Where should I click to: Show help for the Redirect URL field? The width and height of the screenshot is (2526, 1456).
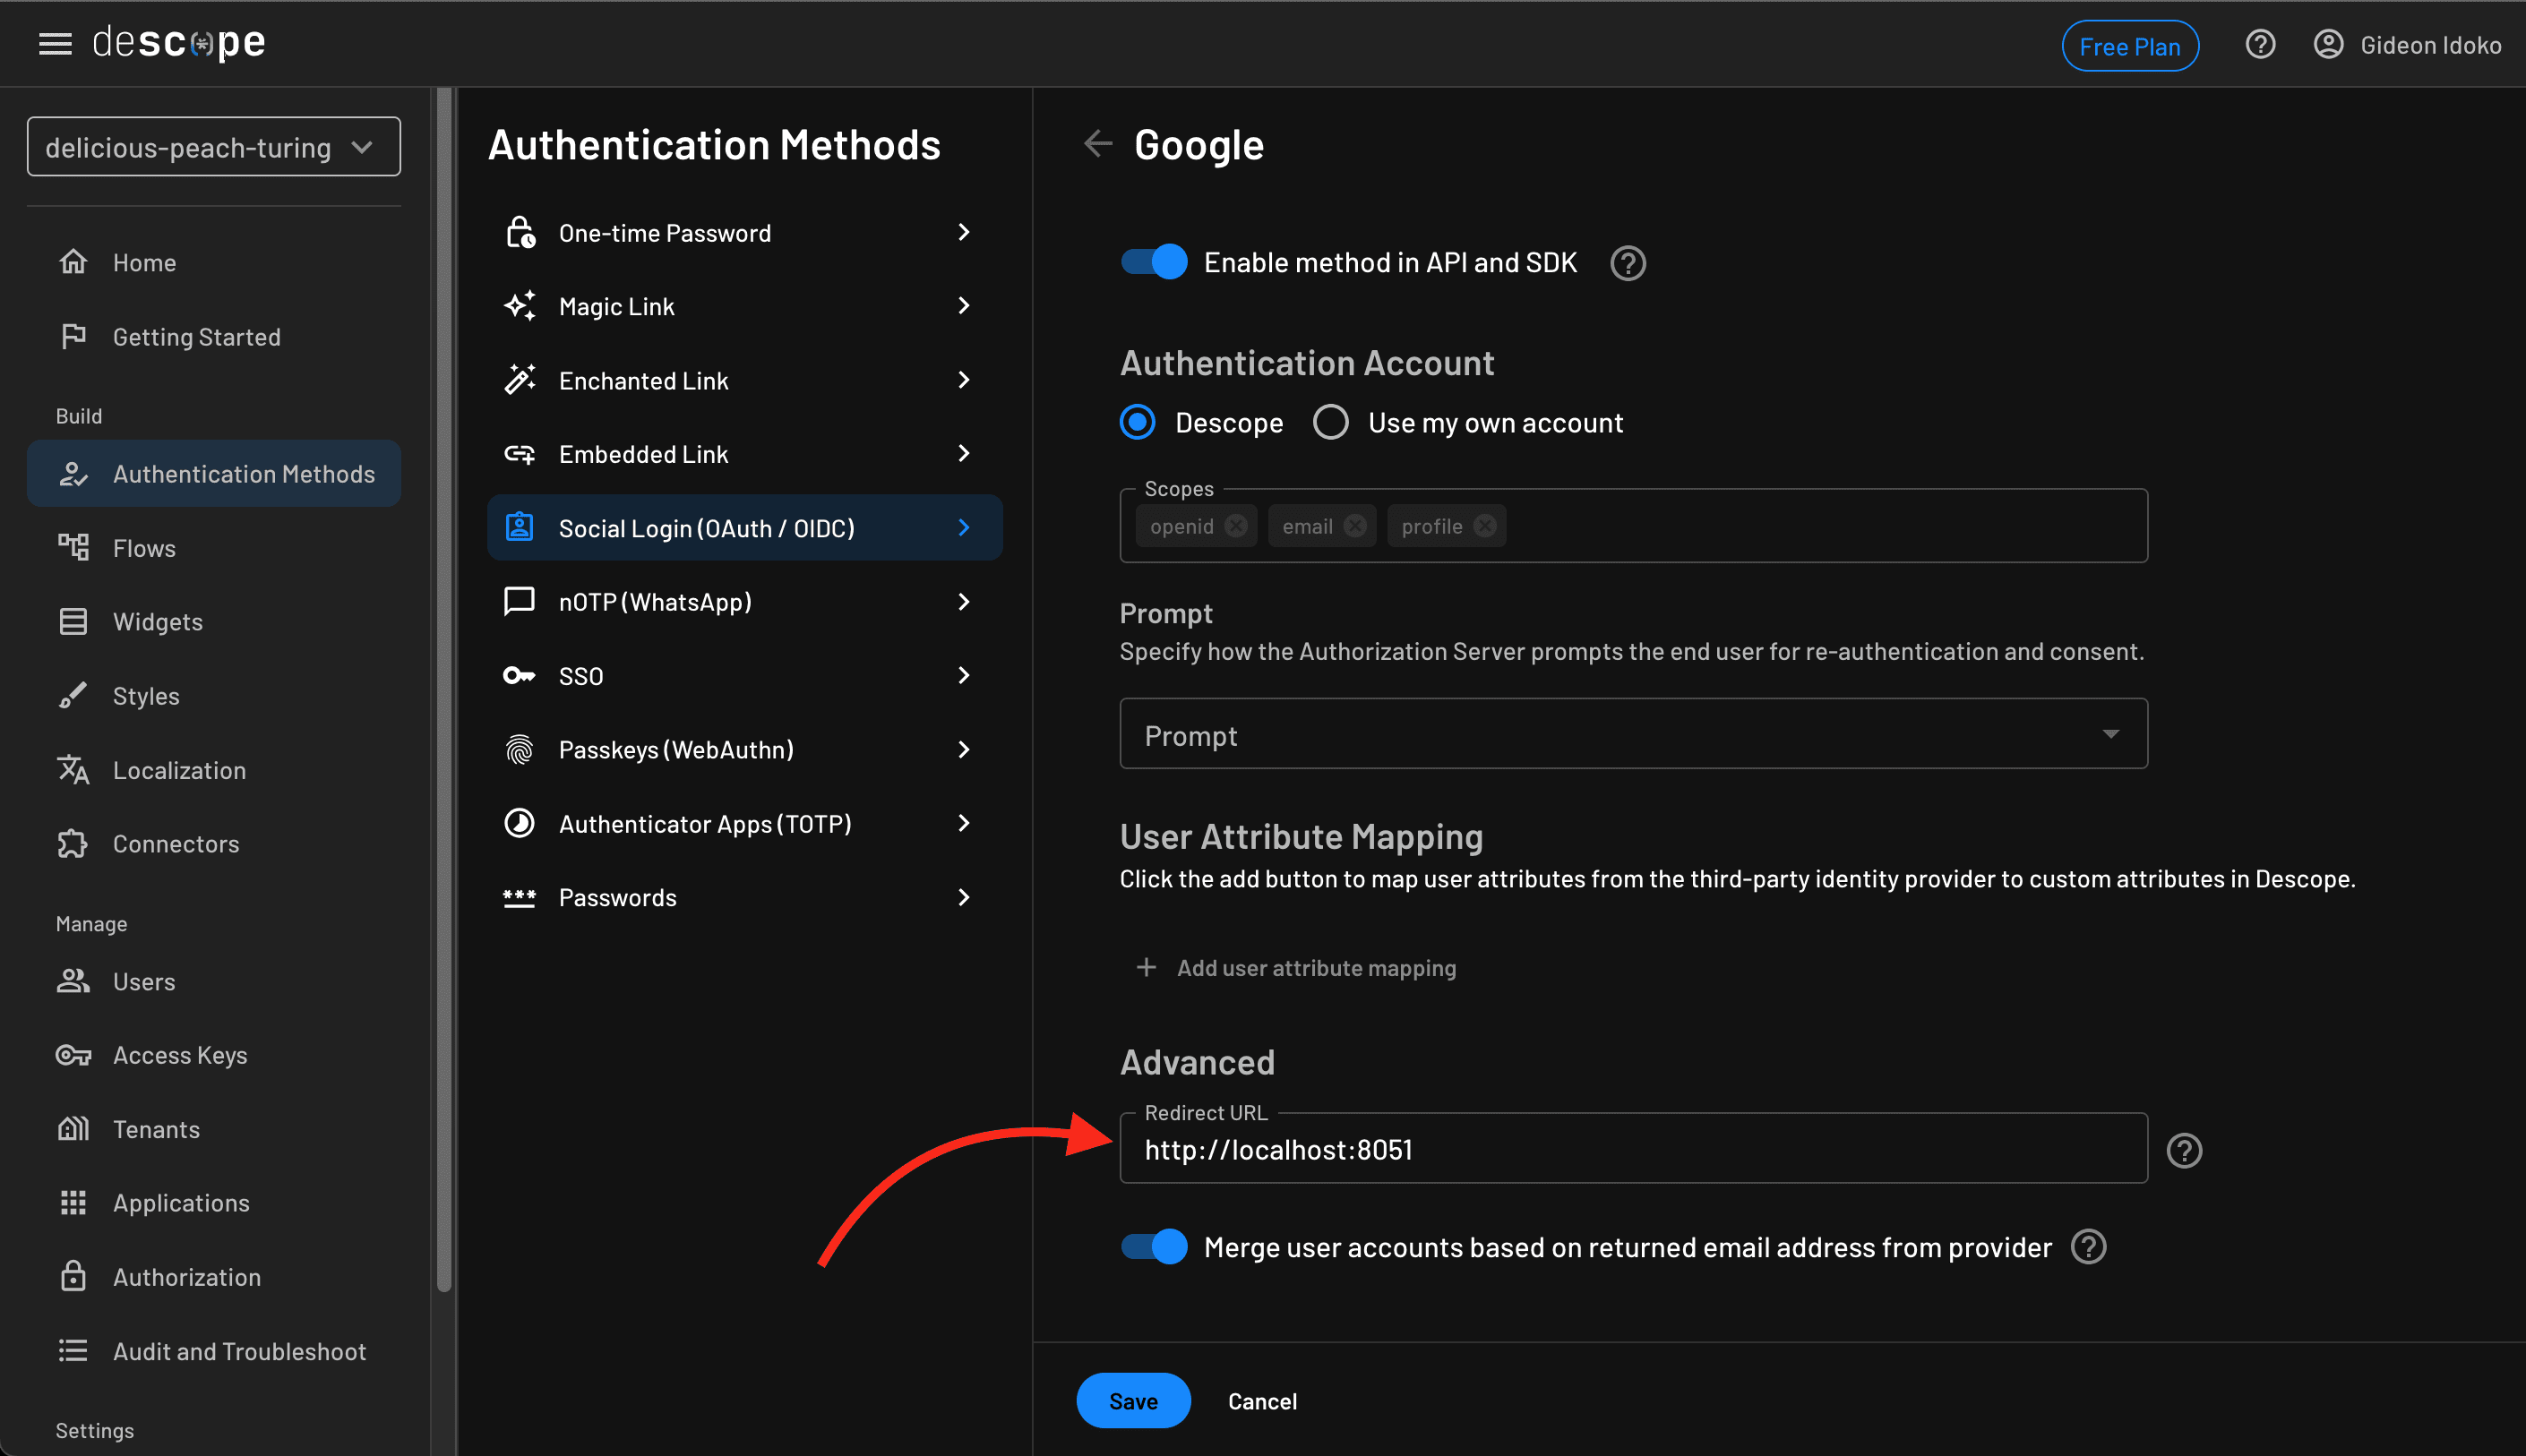2184,1150
